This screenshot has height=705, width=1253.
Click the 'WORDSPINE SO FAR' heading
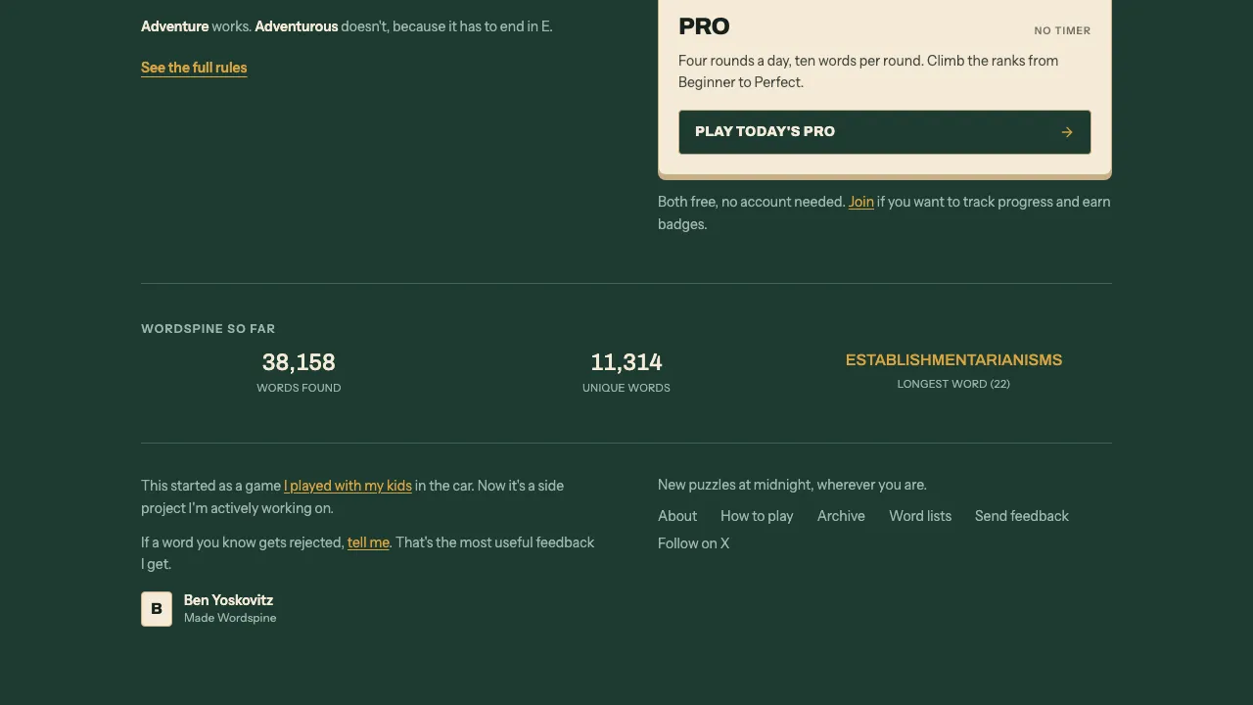pos(208,329)
